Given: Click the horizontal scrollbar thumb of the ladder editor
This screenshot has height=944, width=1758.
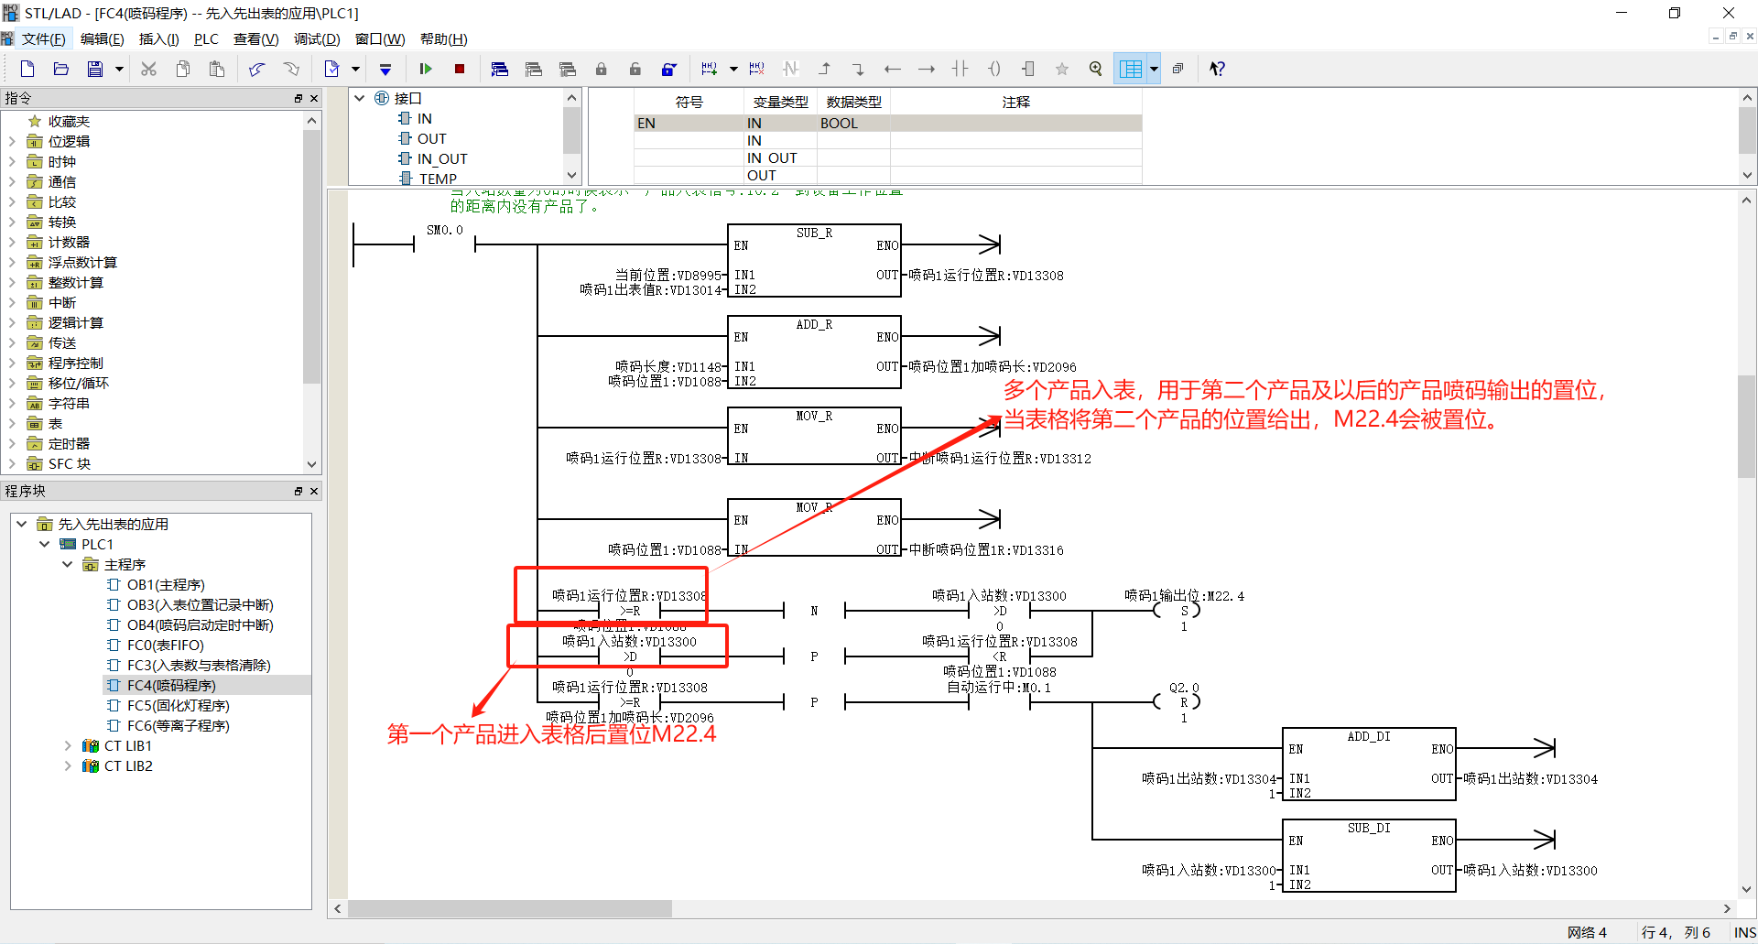Looking at the screenshot, I should (x=510, y=908).
